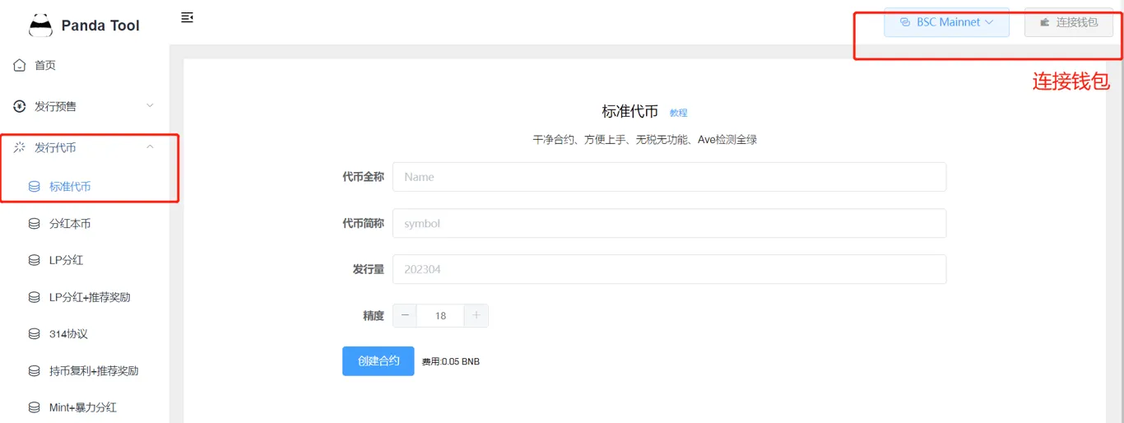Collapse the 发行代币 menu chevron
The width and height of the screenshot is (1124, 423).
point(150,147)
